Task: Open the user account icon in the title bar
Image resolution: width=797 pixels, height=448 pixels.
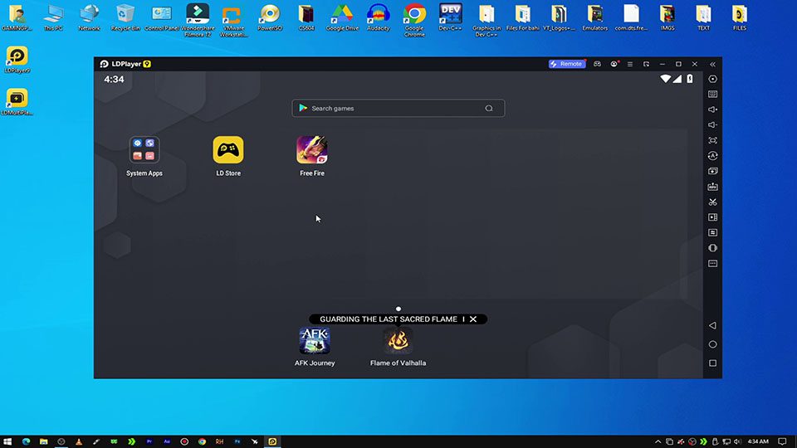Action: coord(614,64)
